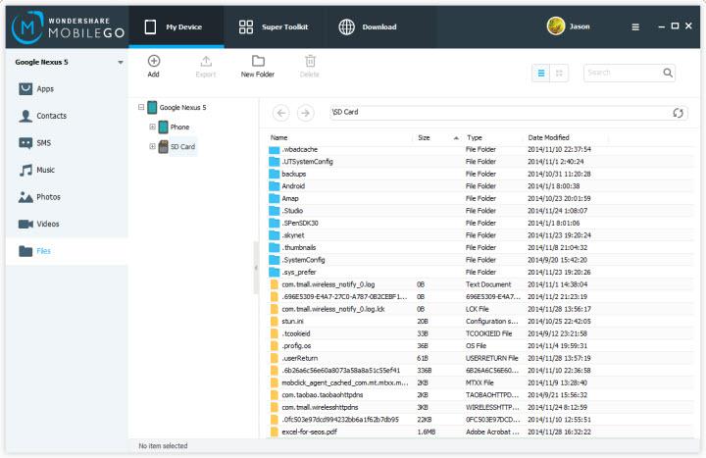This screenshot has width=706, height=458.
Task: Click the Android folder icon
Action: click(x=275, y=186)
